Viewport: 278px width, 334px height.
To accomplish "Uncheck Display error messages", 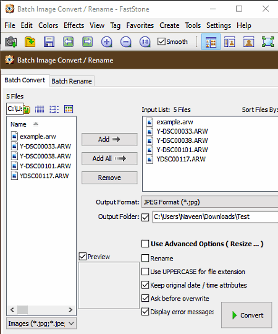I will (x=145, y=312).
